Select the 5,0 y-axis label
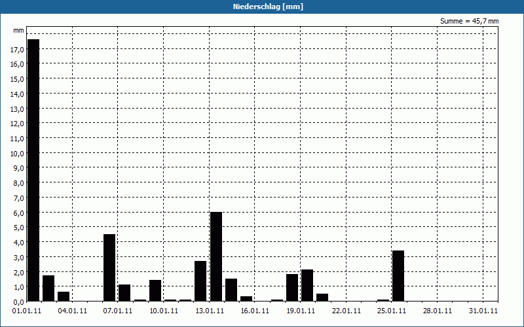The image size is (524, 327). tap(18, 228)
